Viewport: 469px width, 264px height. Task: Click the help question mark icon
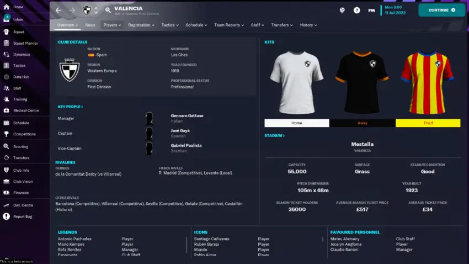pyautogui.click(x=356, y=10)
